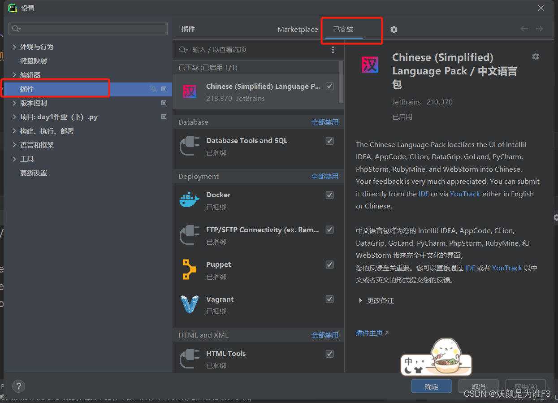
Task: Click the plugin list vertical scrollbar
Action: [x=342, y=82]
